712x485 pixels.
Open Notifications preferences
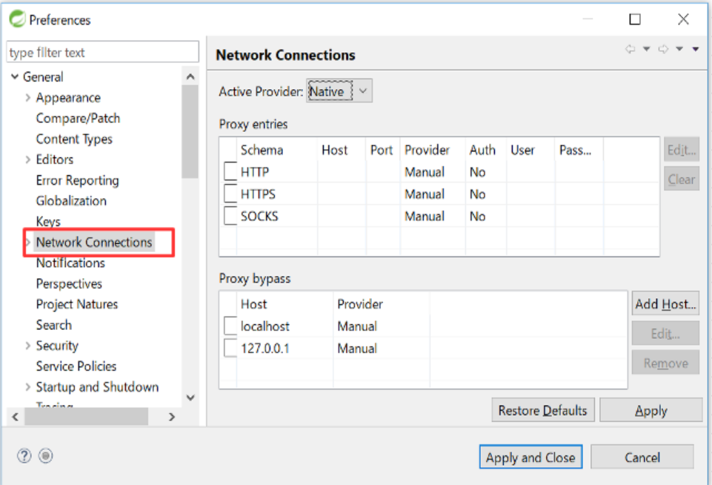pyautogui.click(x=70, y=263)
